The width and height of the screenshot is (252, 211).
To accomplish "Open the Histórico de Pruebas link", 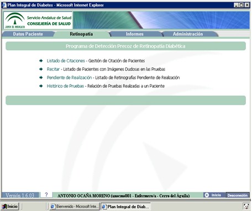I will click(x=65, y=86).
